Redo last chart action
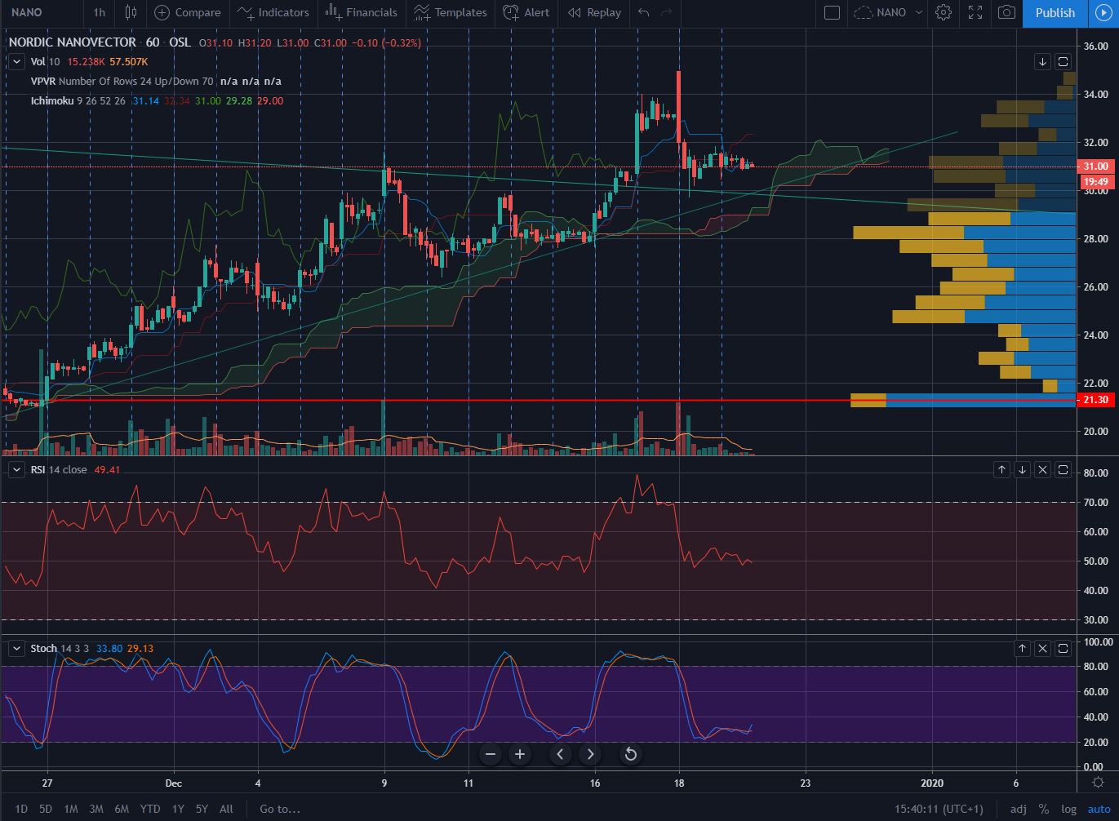The width and height of the screenshot is (1119, 821). click(666, 12)
